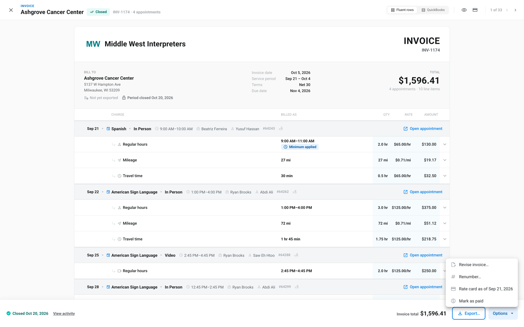Expand the $19.17 Mileage line
Viewport: 524px width, 327px height.
[x=445, y=160]
